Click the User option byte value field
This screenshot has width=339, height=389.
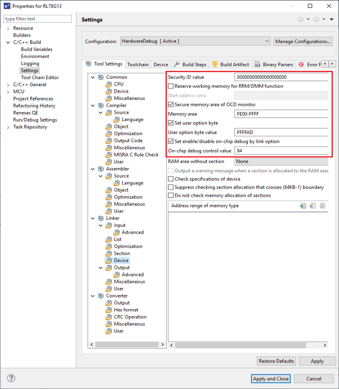pos(281,132)
